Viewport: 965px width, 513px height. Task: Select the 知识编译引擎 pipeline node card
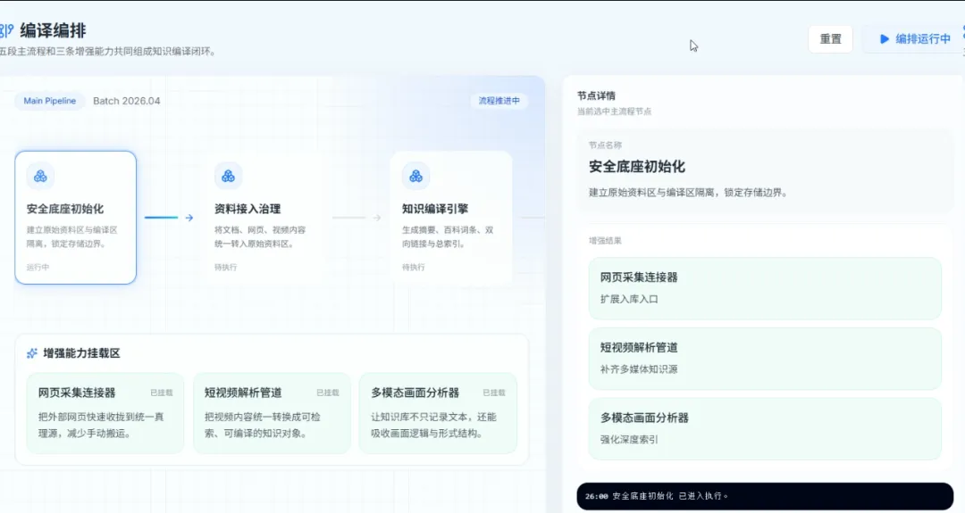click(x=451, y=218)
